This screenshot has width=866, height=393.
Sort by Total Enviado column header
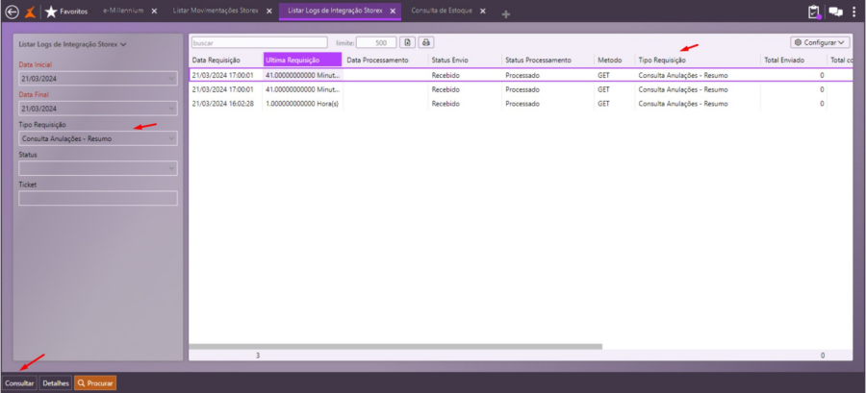coord(793,61)
